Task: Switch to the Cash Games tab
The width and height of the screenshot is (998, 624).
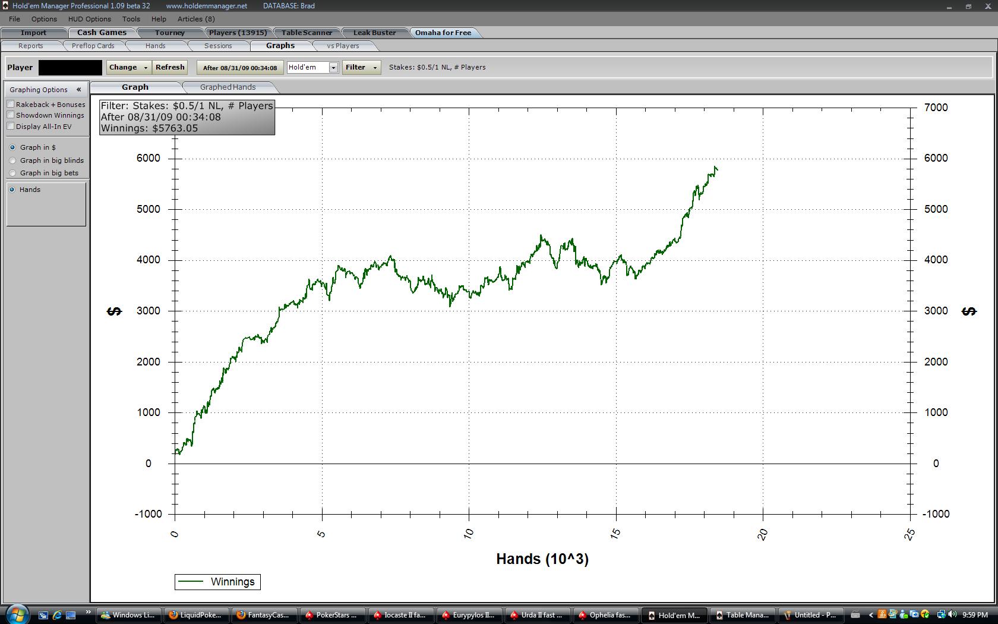Action: tap(102, 33)
